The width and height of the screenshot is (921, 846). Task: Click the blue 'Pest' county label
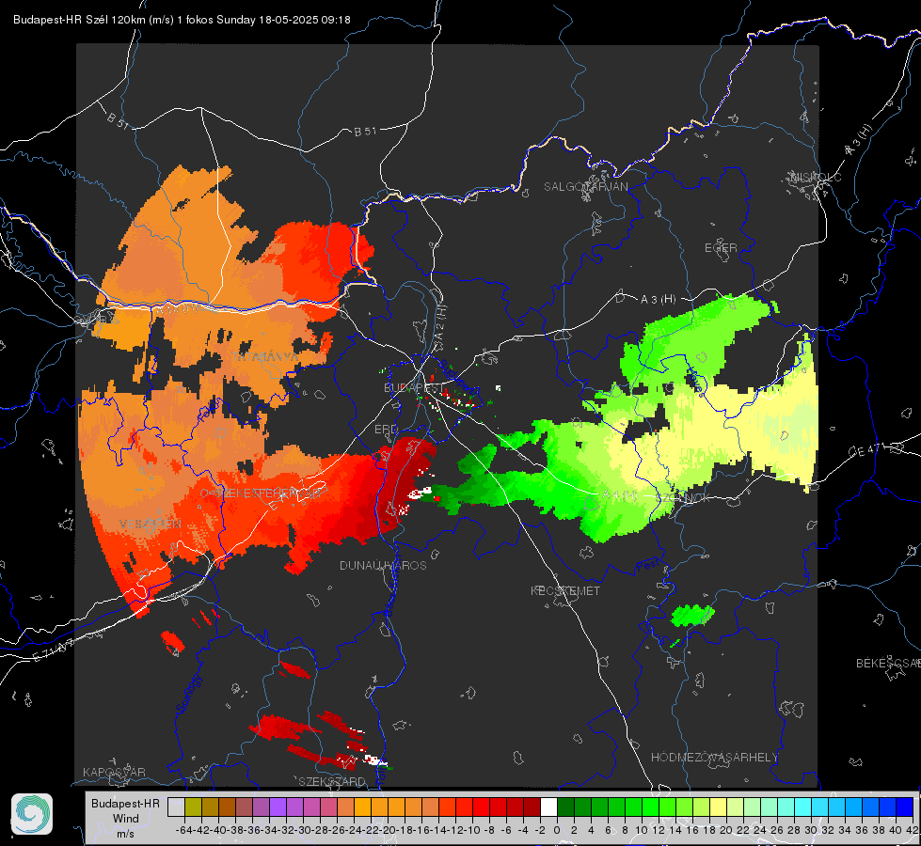(x=647, y=565)
